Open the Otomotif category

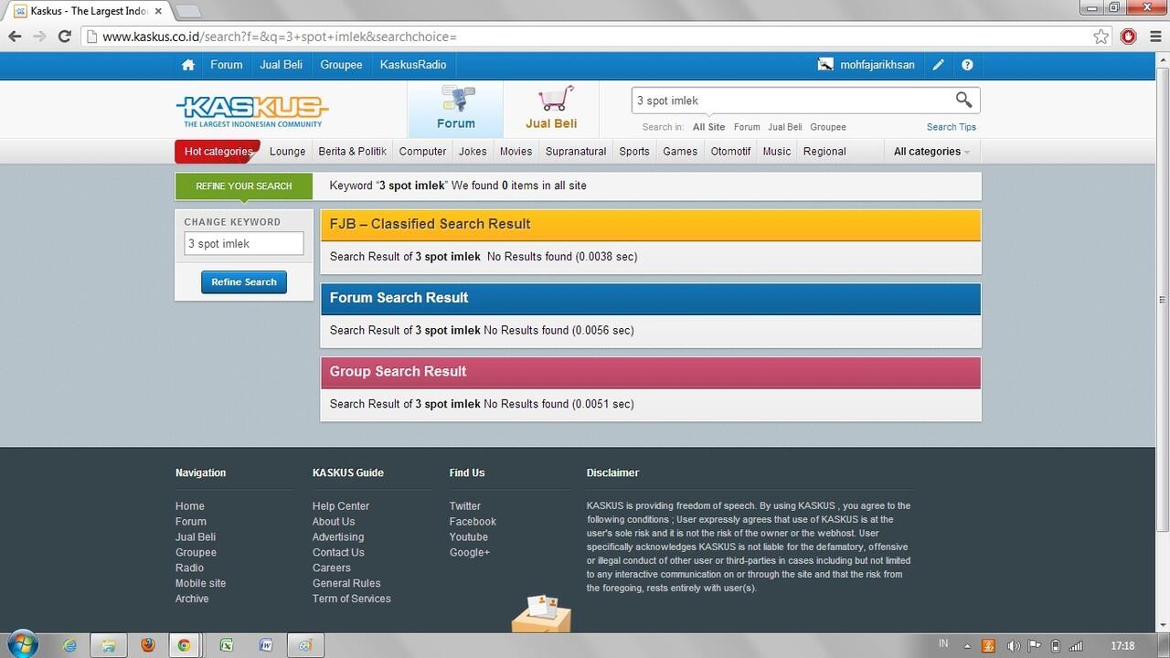pyautogui.click(x=730, y=152)
